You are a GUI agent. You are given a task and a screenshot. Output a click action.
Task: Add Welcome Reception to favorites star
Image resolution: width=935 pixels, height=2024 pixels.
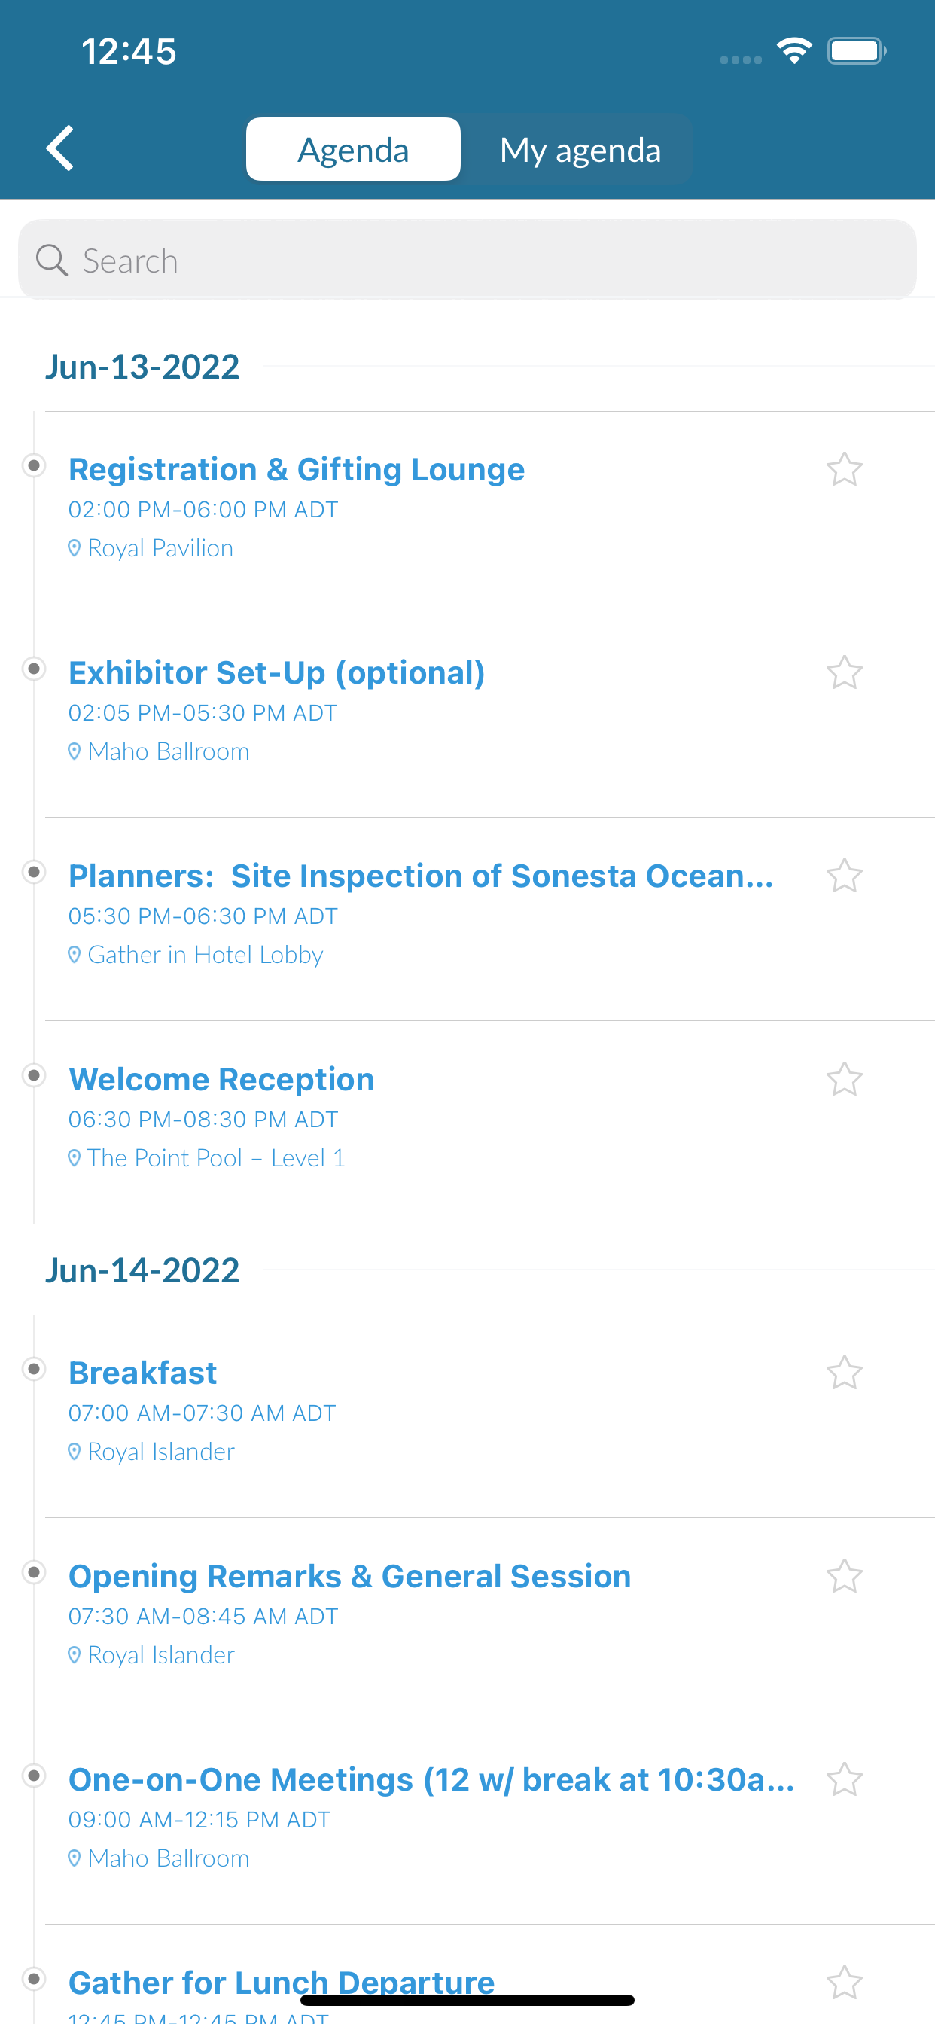[844, 1079]
